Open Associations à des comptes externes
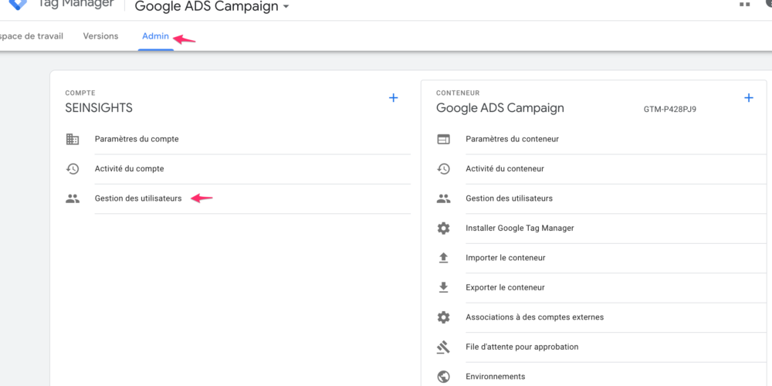The image size is (772, 386). tap(534, 317)
